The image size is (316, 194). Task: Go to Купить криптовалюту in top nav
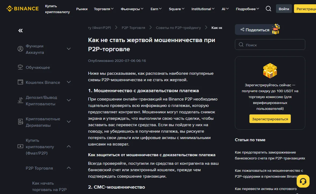[57, 9]
